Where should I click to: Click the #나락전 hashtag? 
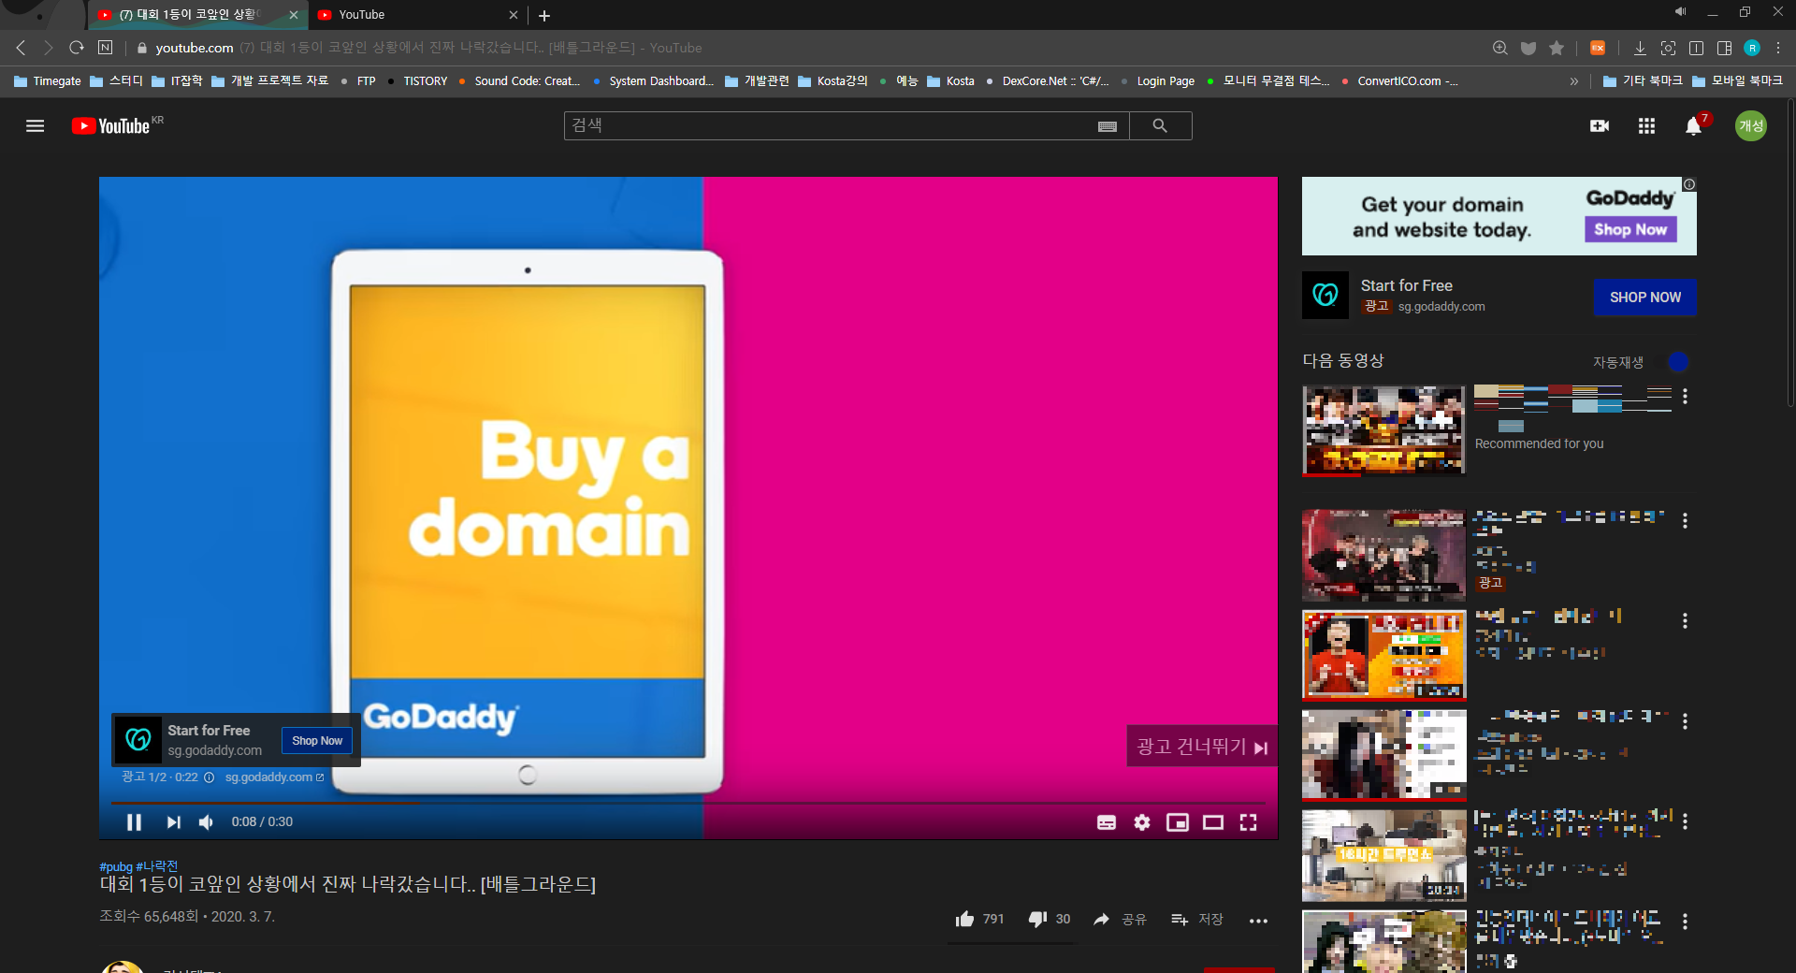[157, 867]
